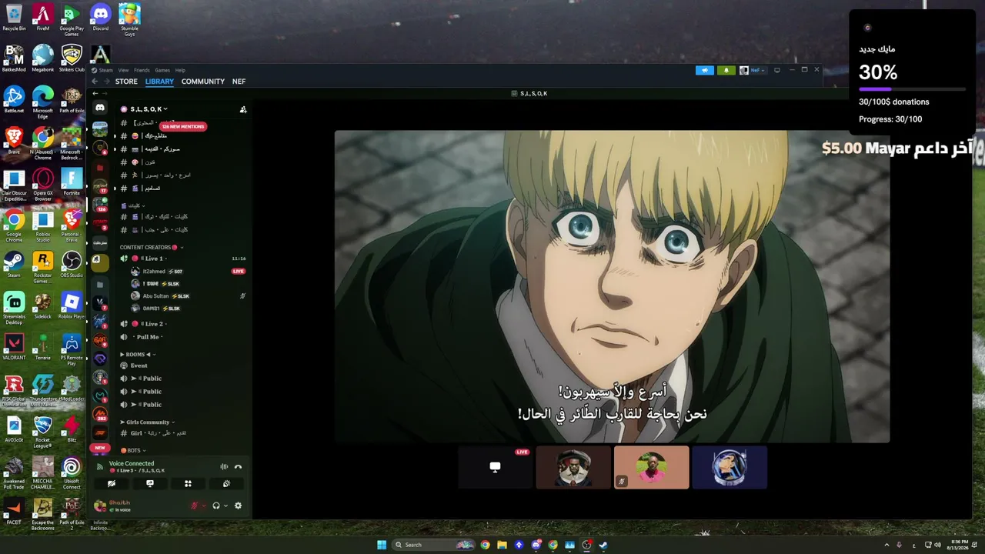Open the Windows Start menu
This screenshot has width=985, height=554.
coord(382,545)
